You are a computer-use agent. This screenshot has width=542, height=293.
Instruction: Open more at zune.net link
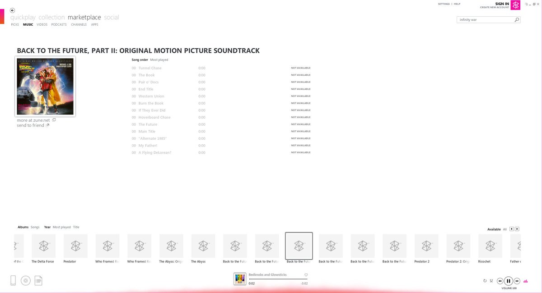pyautogui.click(x=34, y=120)
